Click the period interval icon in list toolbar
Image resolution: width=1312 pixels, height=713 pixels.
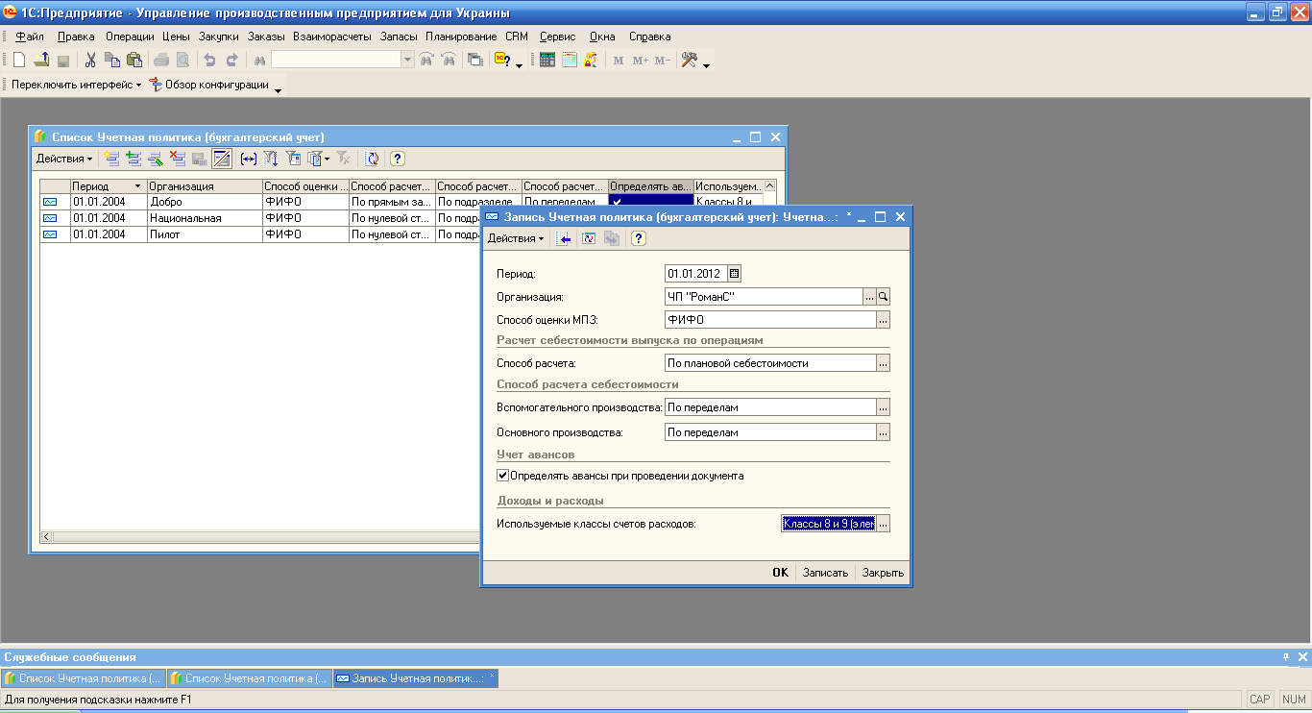tap(249, 159)
